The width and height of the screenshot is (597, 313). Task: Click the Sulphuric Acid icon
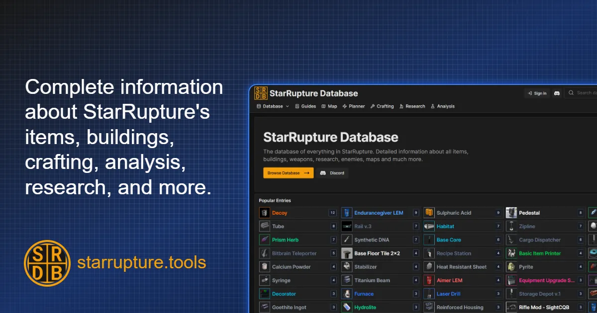pos(429,213)
